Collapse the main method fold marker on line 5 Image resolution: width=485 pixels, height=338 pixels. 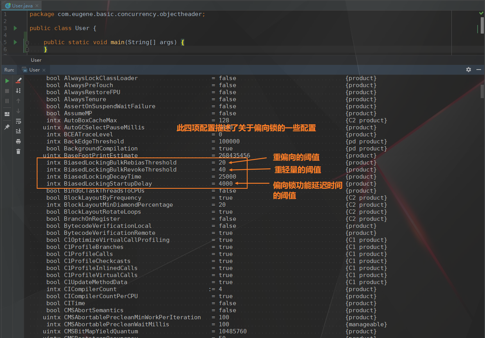tap(27, 42)
